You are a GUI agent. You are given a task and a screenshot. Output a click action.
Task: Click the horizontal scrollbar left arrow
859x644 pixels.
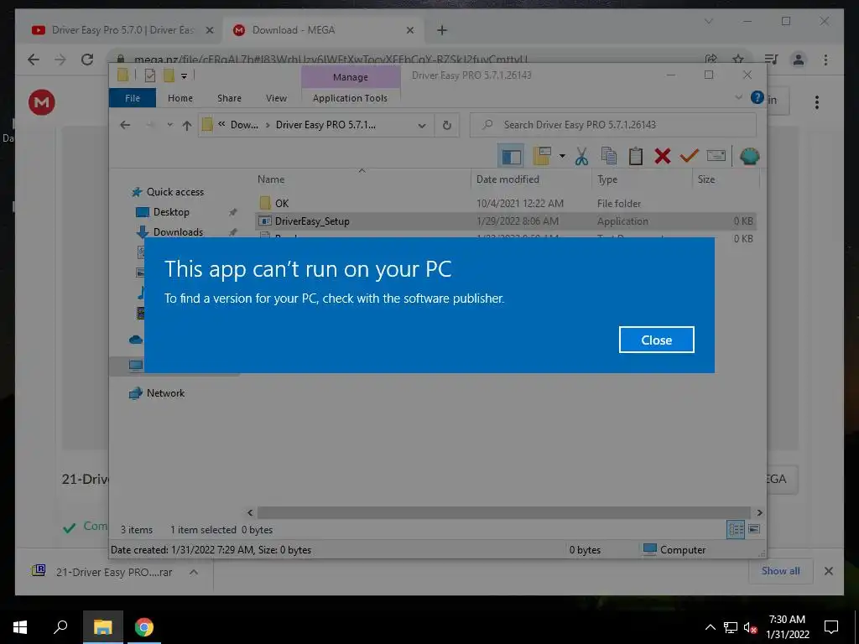(250, 512)
